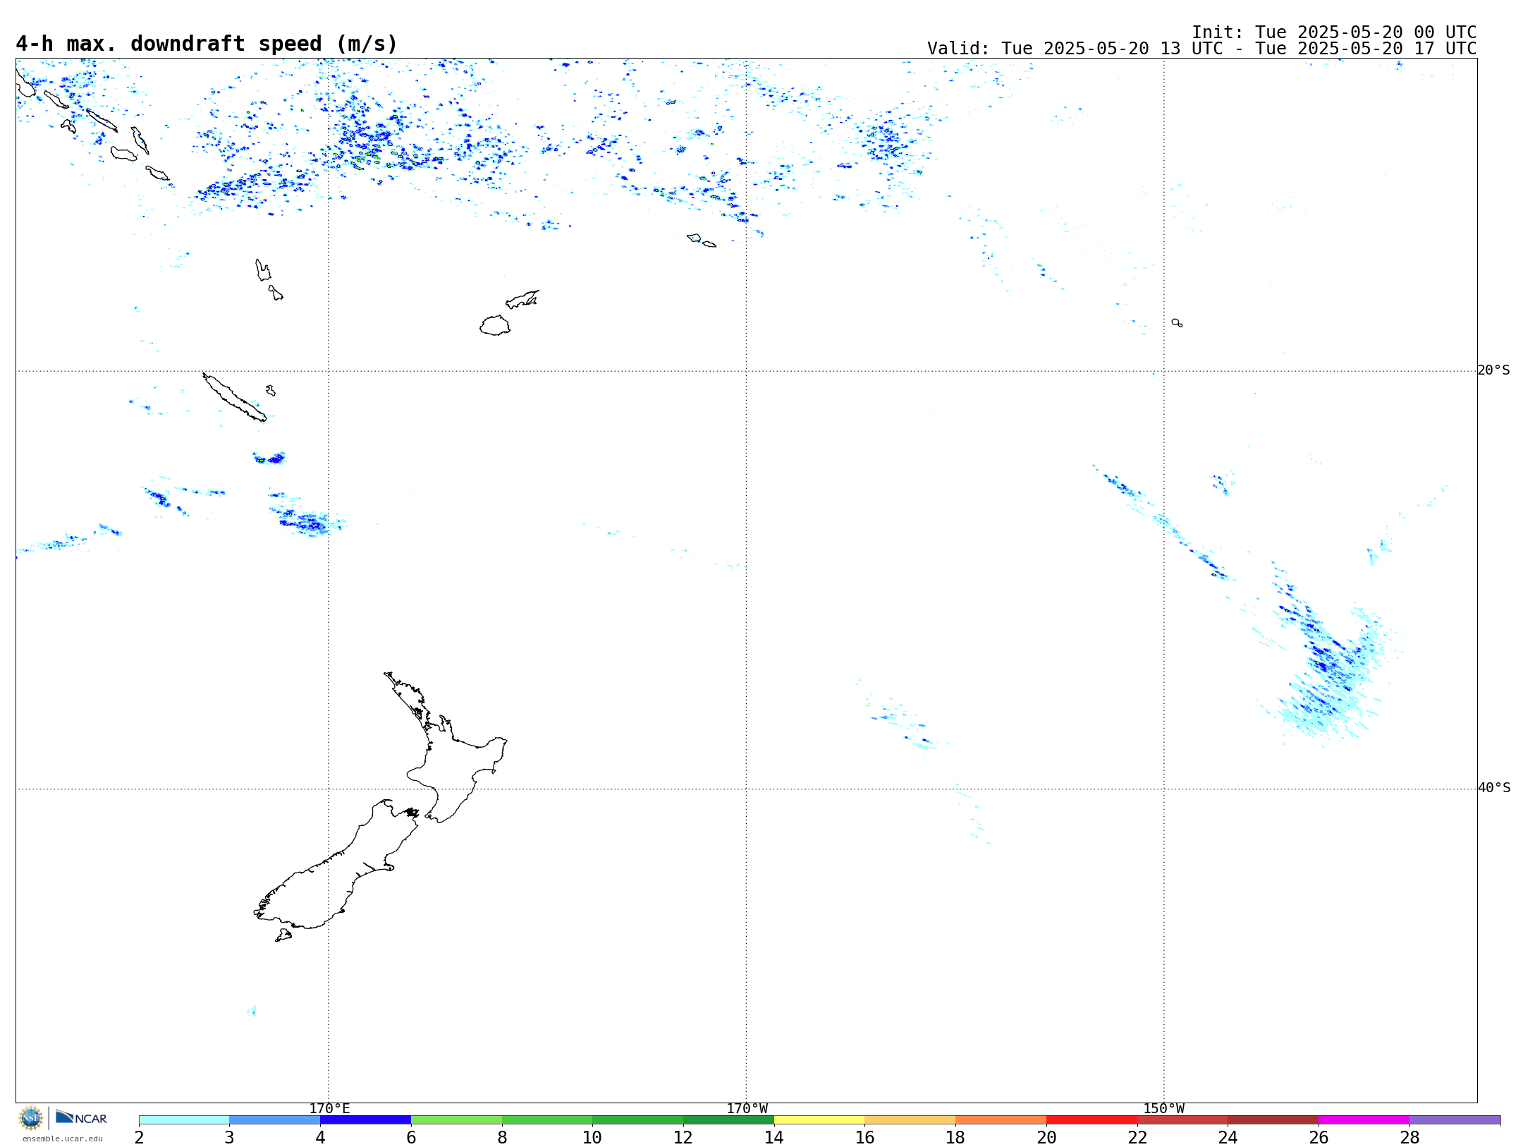Pick the light green 6–8 m/s colorbar swatch
The height and width of the screenshot is (1147, 1523).
456,1119
